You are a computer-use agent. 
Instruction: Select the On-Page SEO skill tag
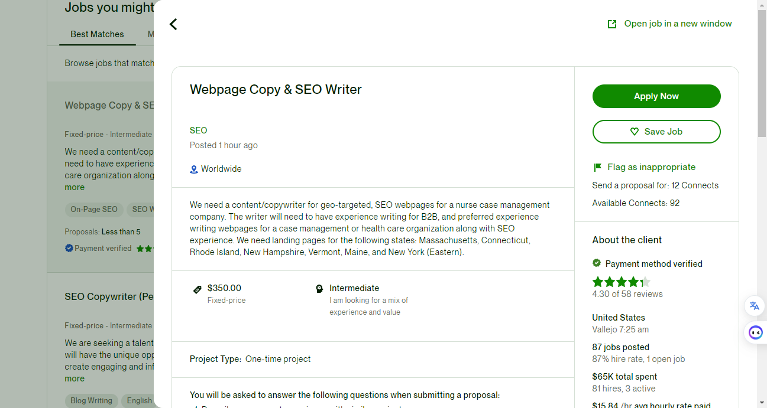pyautogui.click(x=94, y=209)
